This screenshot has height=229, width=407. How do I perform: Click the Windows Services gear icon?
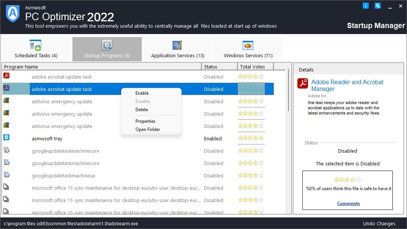(x=248, y=45)
